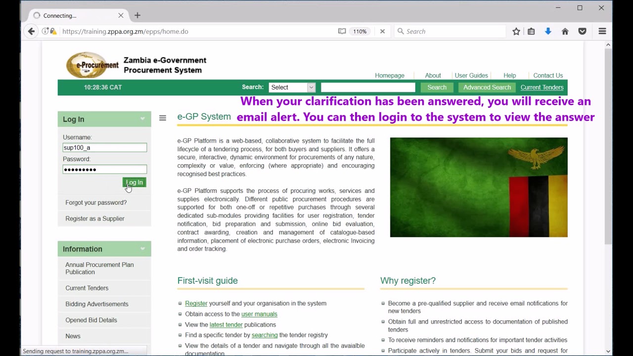Open Bidding Advertisements sidebar link
The width and height of the screenshot is (633, 356).
click(97, 304)
